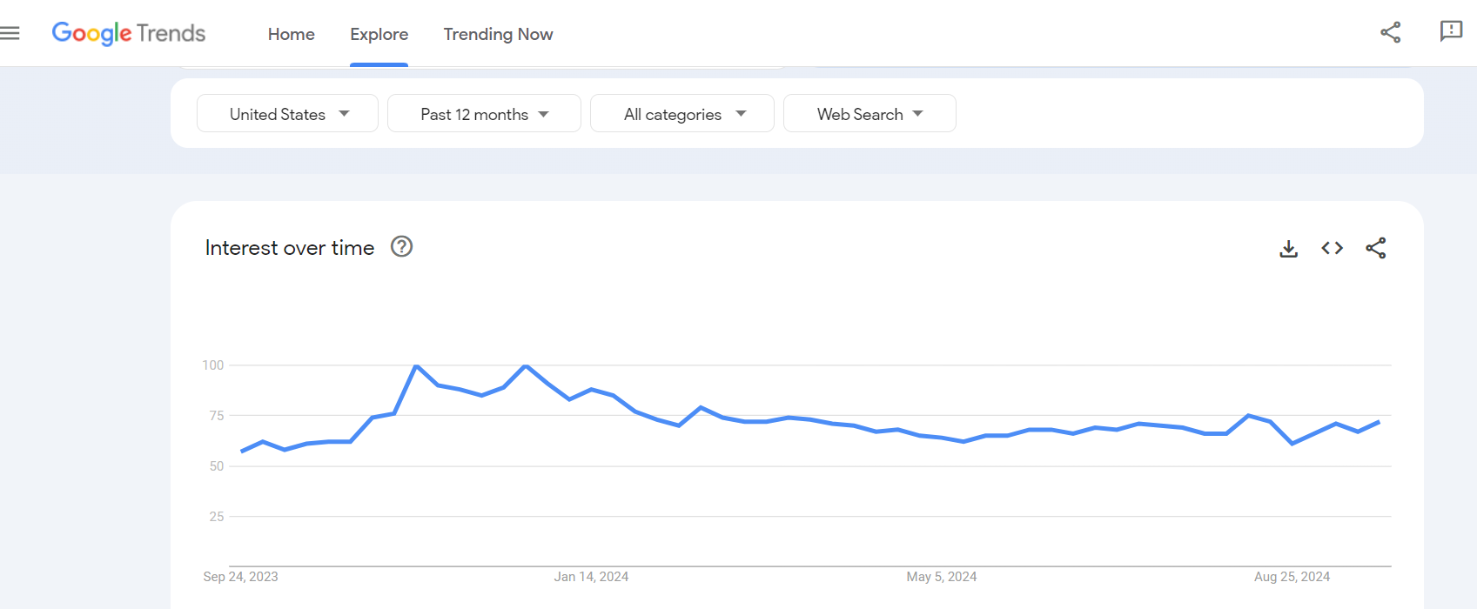Viewport: 1477px width, 609px height.
Task: Click the trend line's last data point
Action: point(1379,422)
